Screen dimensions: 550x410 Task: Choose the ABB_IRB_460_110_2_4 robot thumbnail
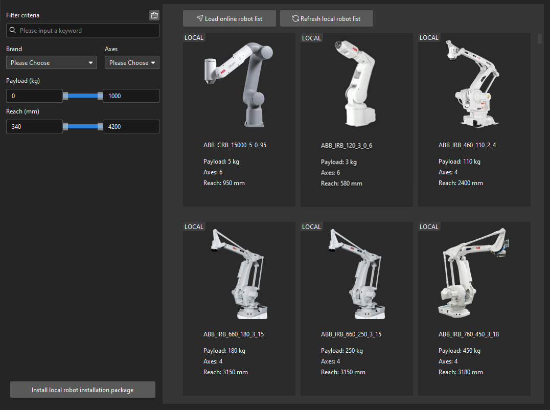pos(474,84)
